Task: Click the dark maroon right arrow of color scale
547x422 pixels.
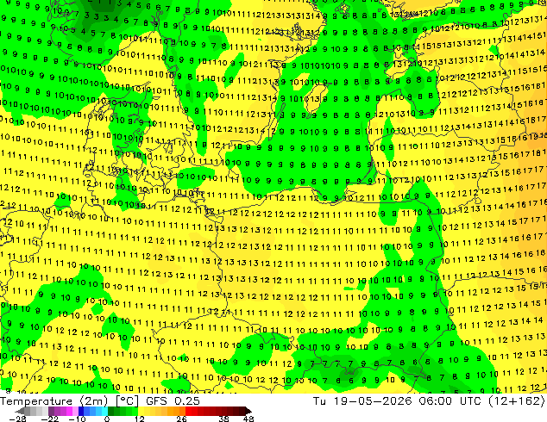Action: coord(248,411)
